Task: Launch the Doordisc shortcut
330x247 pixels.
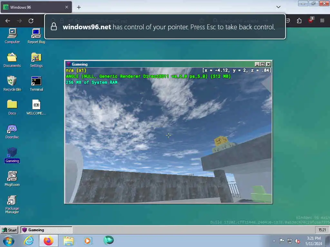Action: (x=12, y=131)
